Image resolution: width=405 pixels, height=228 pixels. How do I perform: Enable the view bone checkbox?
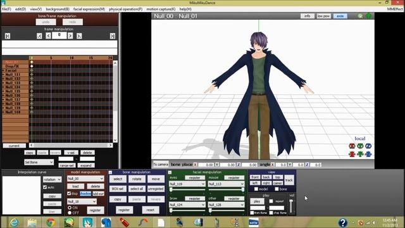[277, 189]
